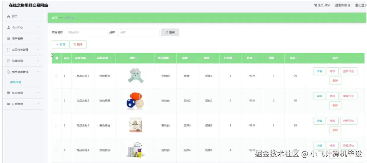Check the box for row 商品名称4
Viewport: 367px width, 163px height.
pyautogui.click(x=57, y=150)
